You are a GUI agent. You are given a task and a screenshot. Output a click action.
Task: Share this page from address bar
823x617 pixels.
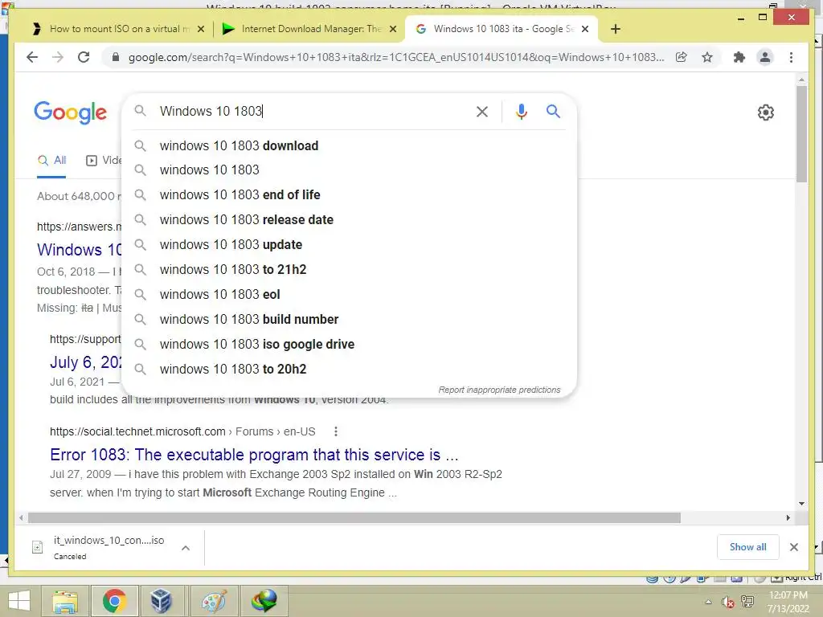[682, 57]
